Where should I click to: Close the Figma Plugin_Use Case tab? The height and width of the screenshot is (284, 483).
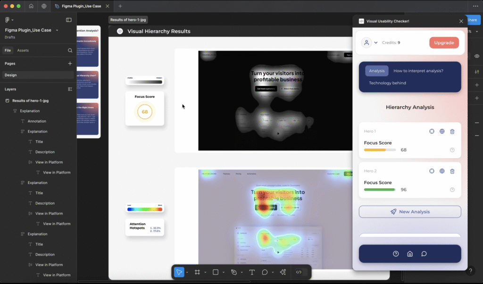(107, 6)
